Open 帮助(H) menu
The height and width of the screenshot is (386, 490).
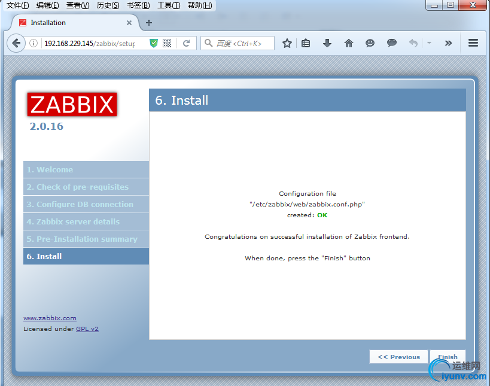(x=200, y=5)
